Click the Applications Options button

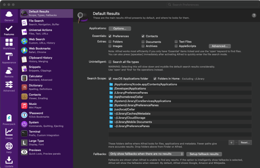[120, 29]
